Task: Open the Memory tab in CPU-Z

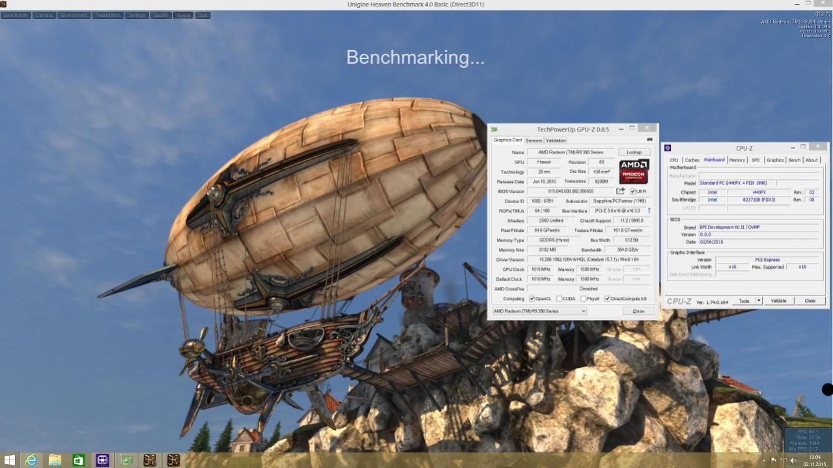Action: coord(737,160)
